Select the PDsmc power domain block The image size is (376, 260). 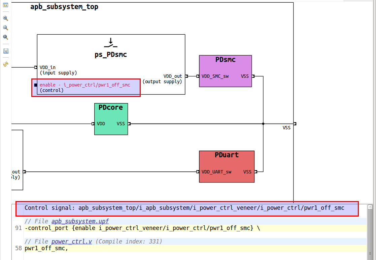coord(225,71)
